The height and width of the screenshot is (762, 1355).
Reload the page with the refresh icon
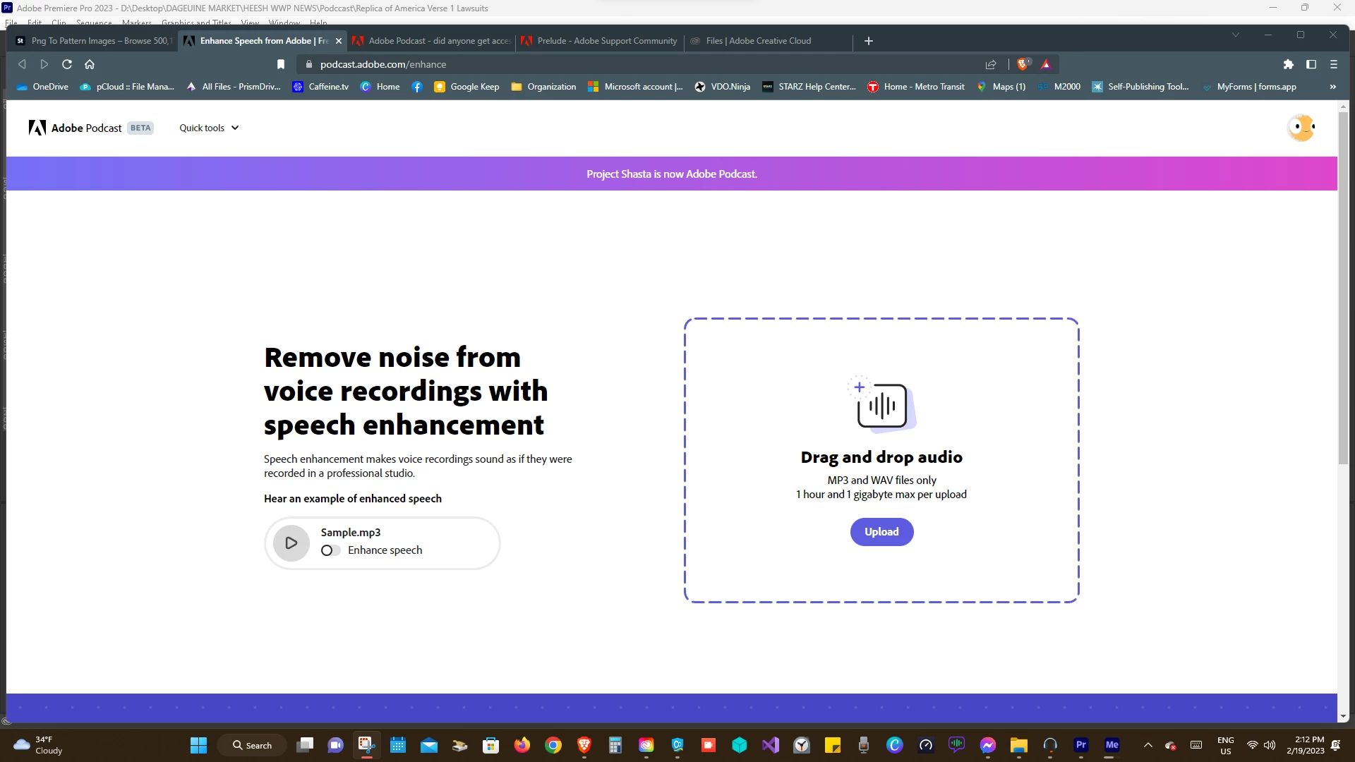(67, 64)
